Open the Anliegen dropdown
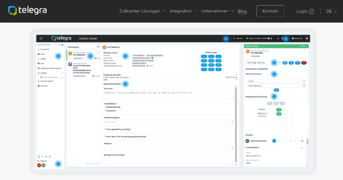This screenshot has height=180, width=343. 169,148
